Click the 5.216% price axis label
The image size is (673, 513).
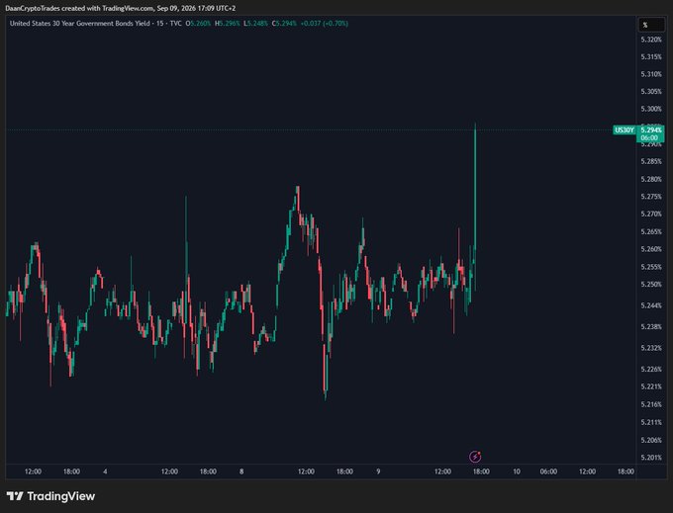[651, 404]
